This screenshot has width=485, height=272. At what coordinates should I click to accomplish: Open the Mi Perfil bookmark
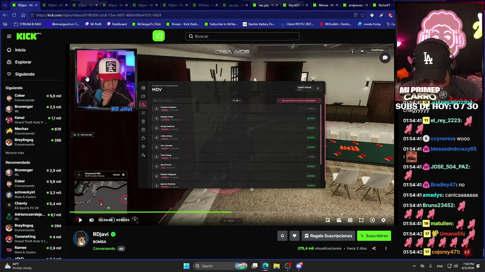click(x=93, y=24)
